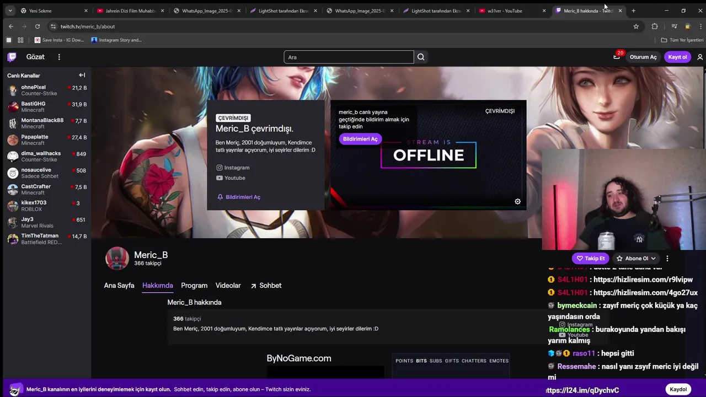Open the Prime loot icon with 20 badge

(x=617, y=56)
